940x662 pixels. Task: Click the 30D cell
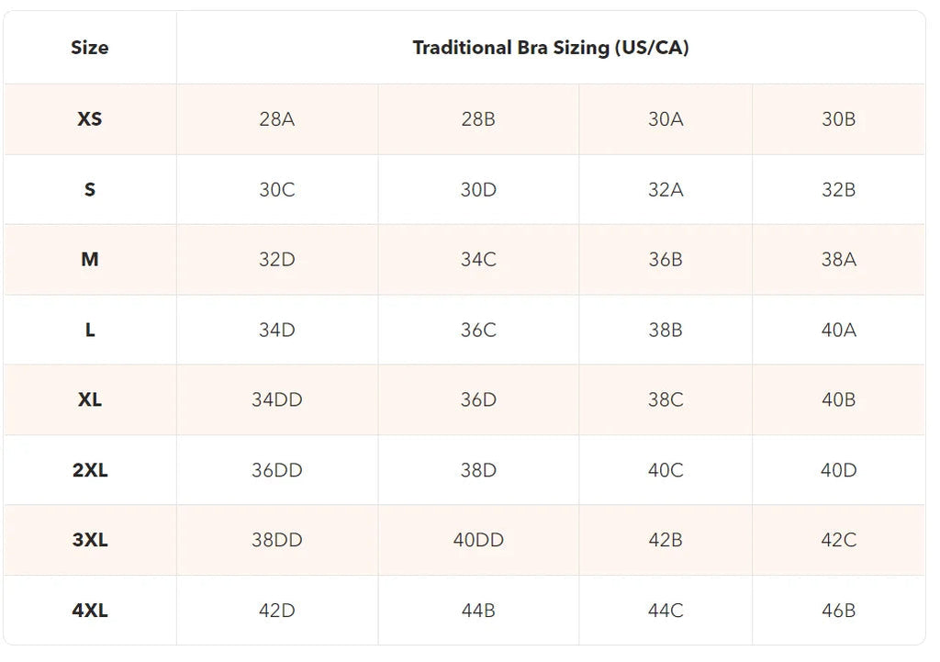[x=478, y=189]
